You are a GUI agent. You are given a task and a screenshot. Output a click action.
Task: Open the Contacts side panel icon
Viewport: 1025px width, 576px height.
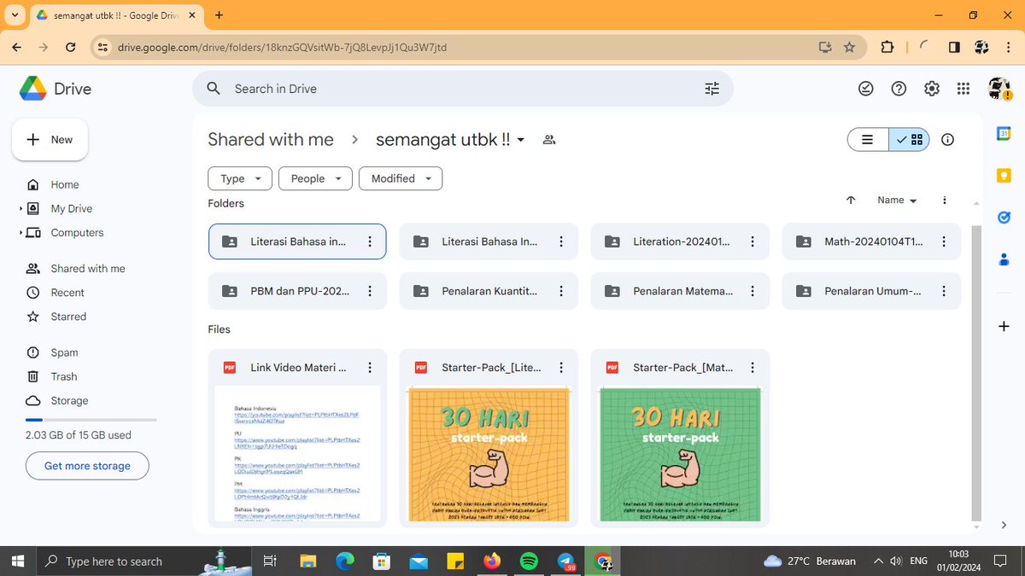pos(1004,260)
